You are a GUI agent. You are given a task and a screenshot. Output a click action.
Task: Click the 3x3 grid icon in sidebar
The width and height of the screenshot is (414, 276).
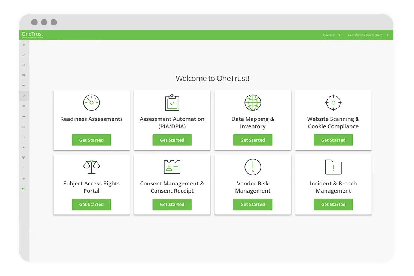pos(24,75)
